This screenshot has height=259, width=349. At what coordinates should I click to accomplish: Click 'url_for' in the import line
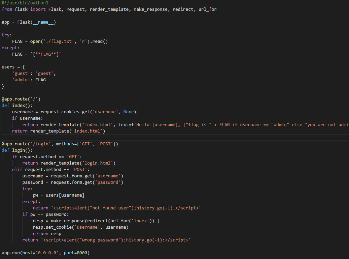coord(207,9)
